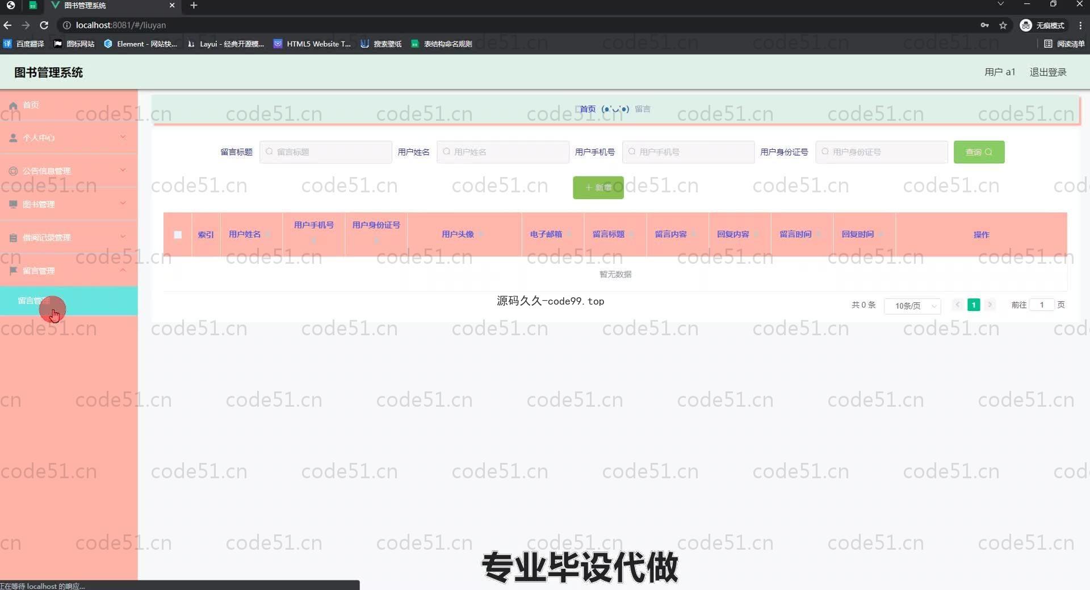Bookmark this page with the star icon
Screen dimensions: 1090x590
(1003, 25)
